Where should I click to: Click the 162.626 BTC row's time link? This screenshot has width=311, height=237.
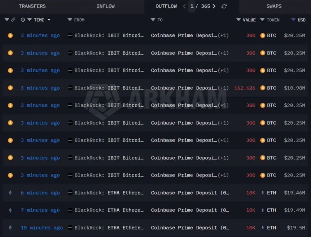pyautogui.click(x=40, y=88)
